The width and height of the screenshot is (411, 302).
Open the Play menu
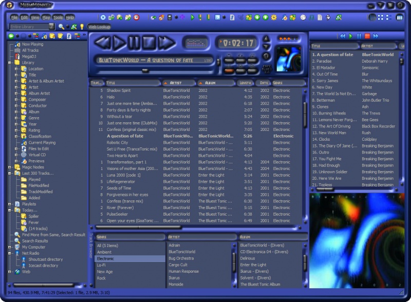coord(46,17)
